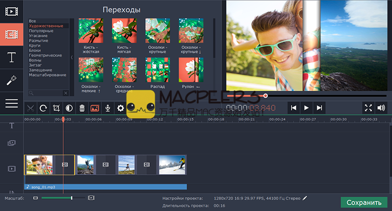This screenshot has height=211, width=392.
Task: Select the 'Все' transitions category
Action: click(32, 21)
